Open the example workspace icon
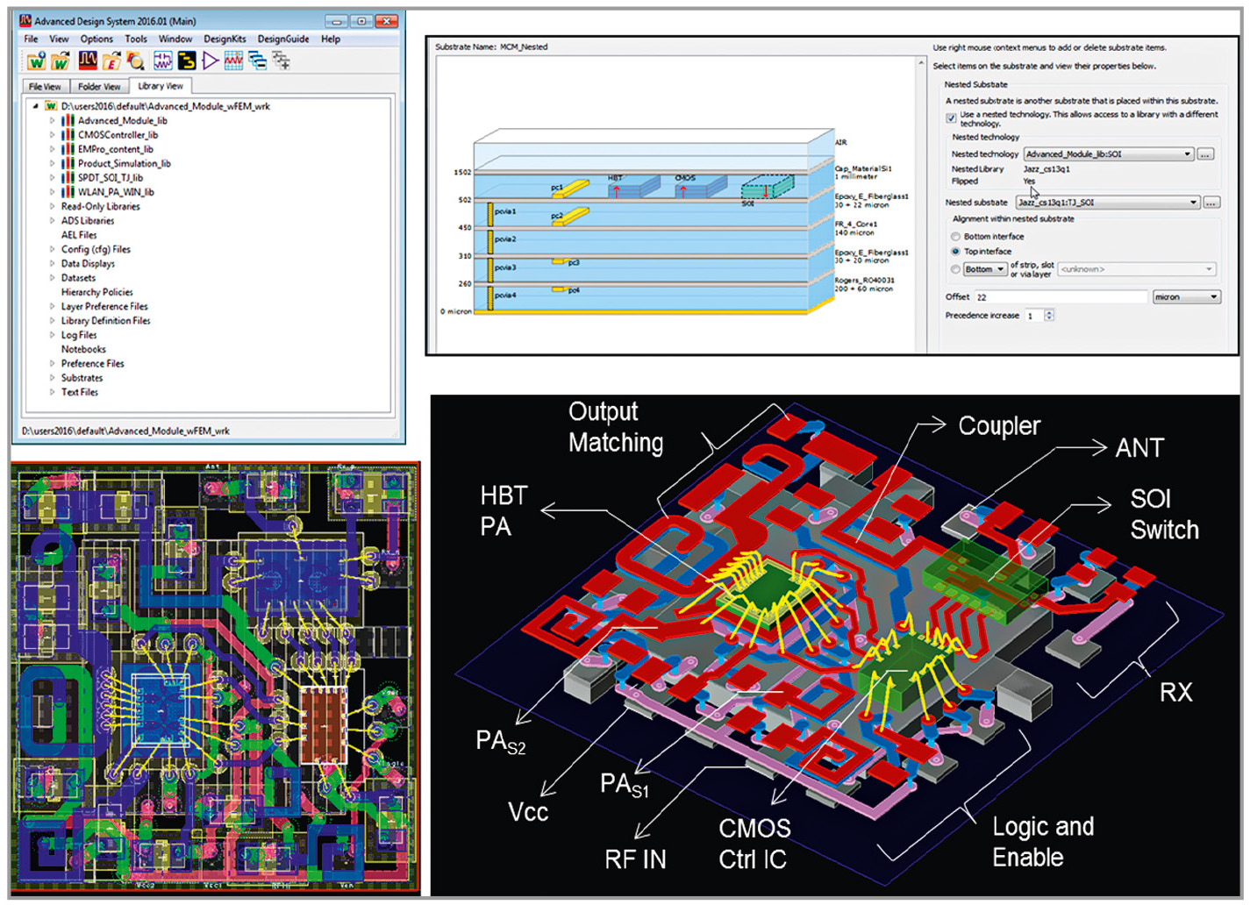 coord(112,61)
